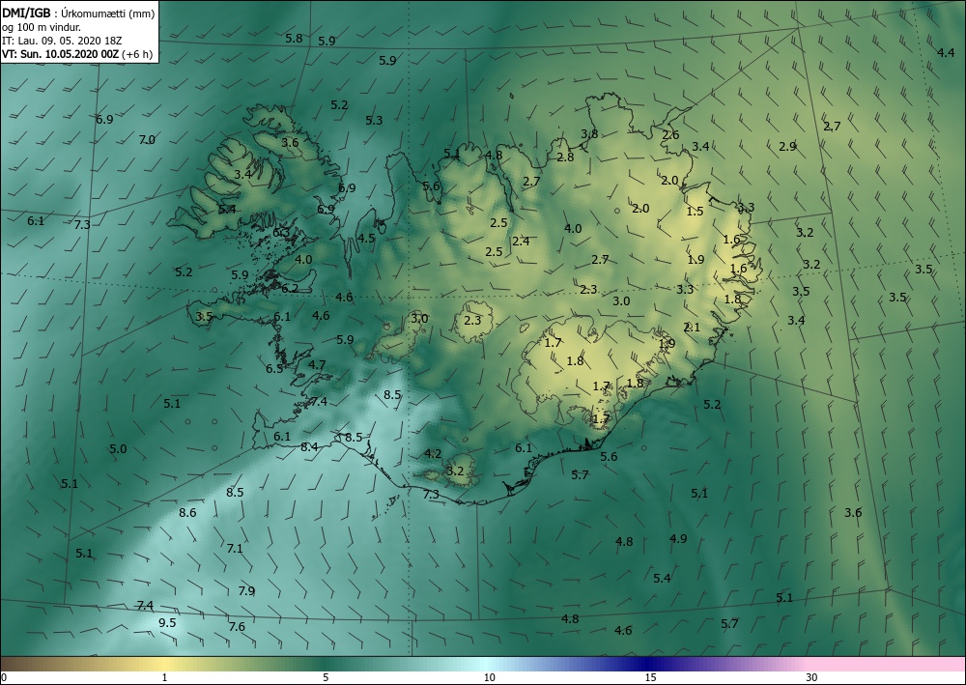The height and width of the screenshot is (685, 966).
Task: Select the 4.9 value on the map
Action: (x=678, y=539)
